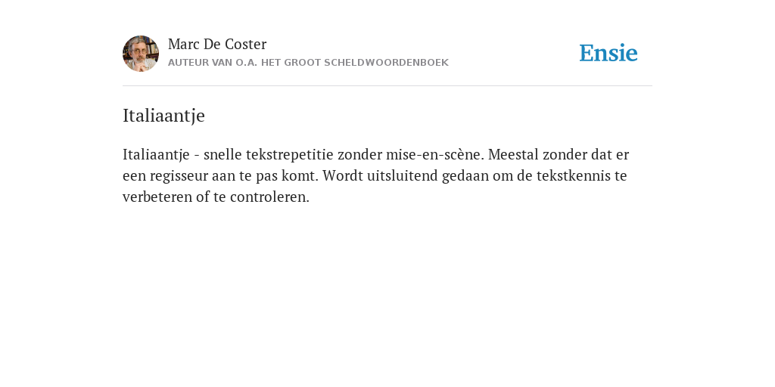Open the Ensie logo link
775x387 pixels.
(608, 53)
